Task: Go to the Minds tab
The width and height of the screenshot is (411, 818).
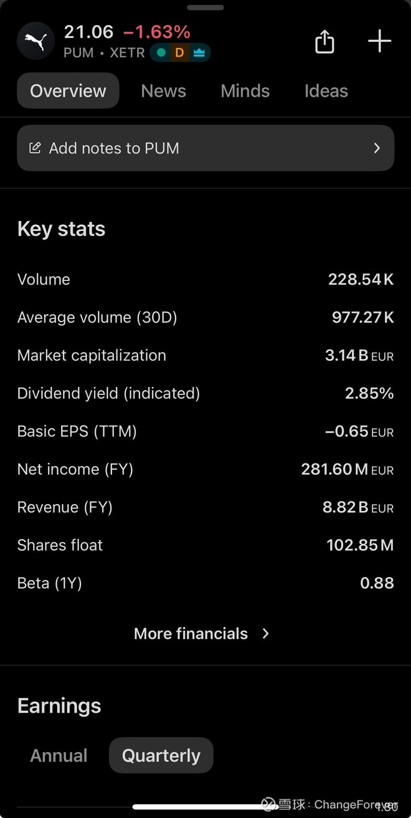Action: (245, 91)
